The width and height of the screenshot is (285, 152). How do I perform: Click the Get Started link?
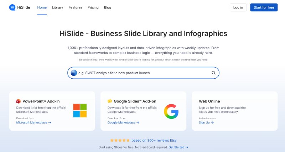(x=178, y=147)
